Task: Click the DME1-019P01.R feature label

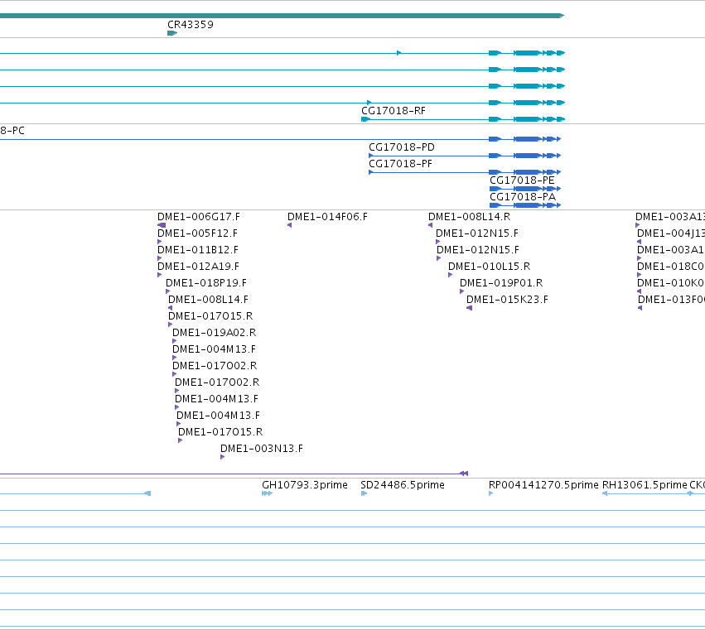Action: pyautogui.click(x=501, y=283)
